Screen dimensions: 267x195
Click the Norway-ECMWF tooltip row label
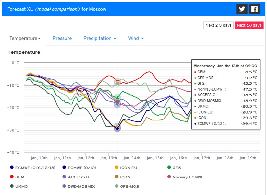(x=211, y=89)
